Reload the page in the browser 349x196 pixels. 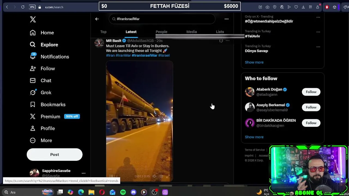click(x=23, y=7)
